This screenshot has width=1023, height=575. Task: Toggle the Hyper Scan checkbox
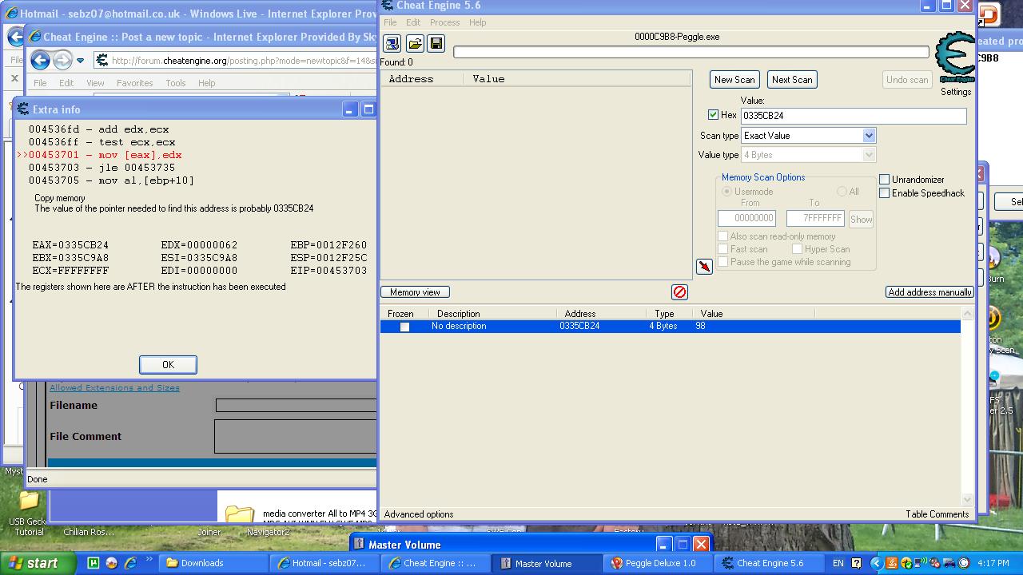click(797, 249)
